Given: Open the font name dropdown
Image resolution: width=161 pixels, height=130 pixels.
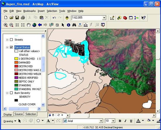Looking at the screenshot, I should [101, 121].
